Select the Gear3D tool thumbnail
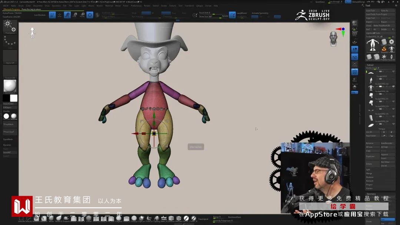Viewport: 400px width, 225px height. 391,42
